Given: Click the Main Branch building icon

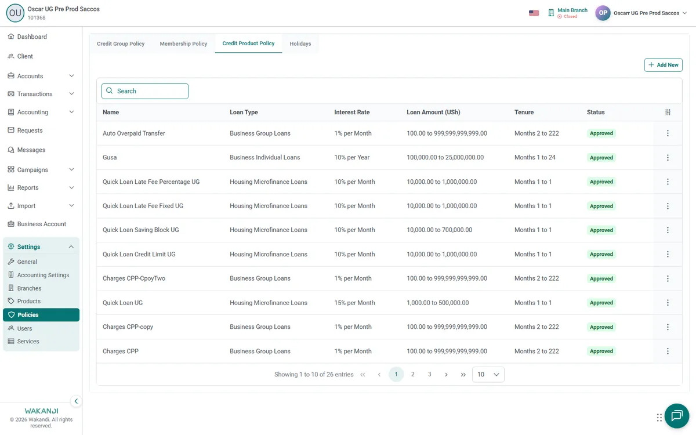Looking at the screenshot, I should [551, 13].
